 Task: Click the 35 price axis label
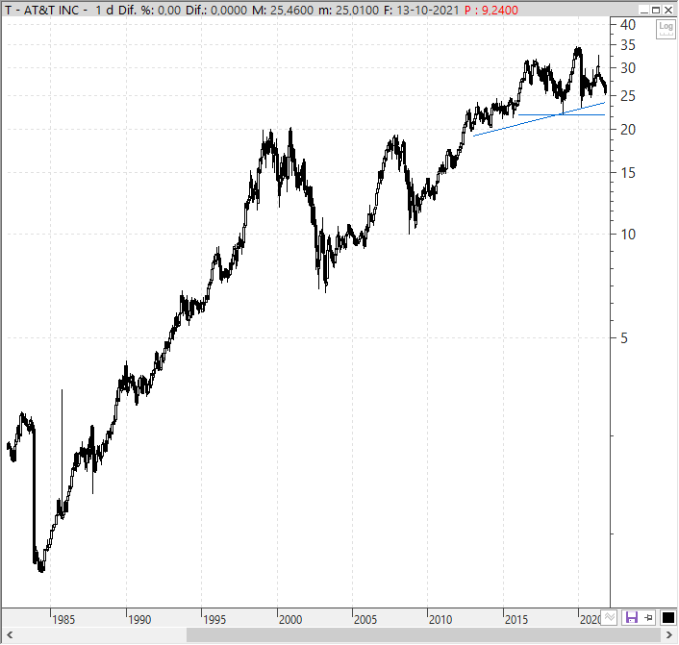click(x=628, y=45)
